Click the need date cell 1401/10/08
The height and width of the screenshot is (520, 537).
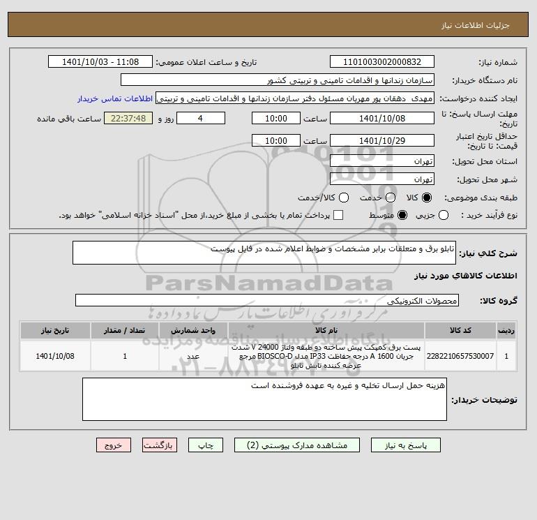pos(55,356)
